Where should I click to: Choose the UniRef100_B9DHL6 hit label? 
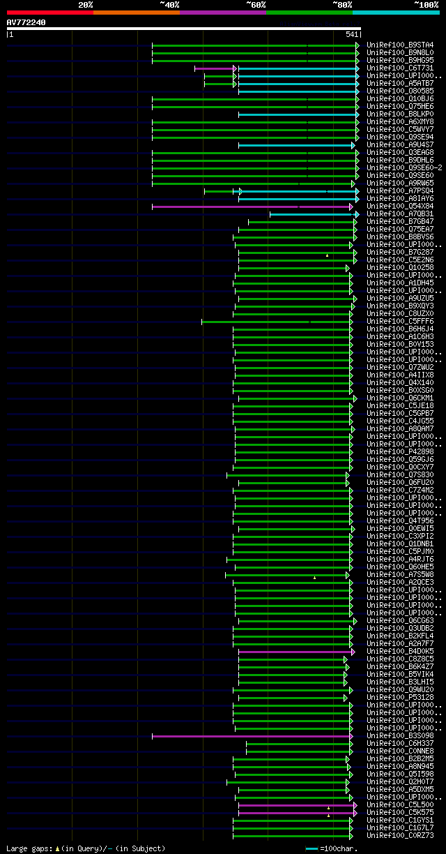click(400, 160)
